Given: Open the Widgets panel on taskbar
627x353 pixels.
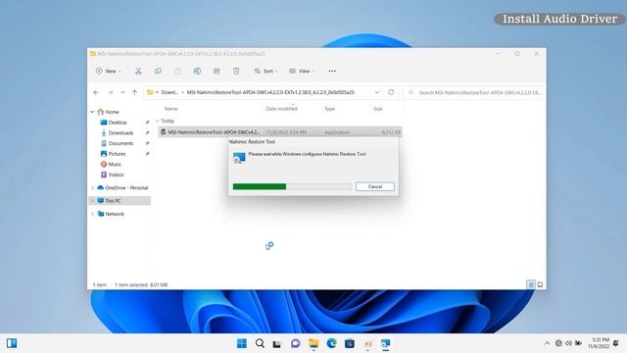Looking at the screenshot, I should click(x=12, y=343).
